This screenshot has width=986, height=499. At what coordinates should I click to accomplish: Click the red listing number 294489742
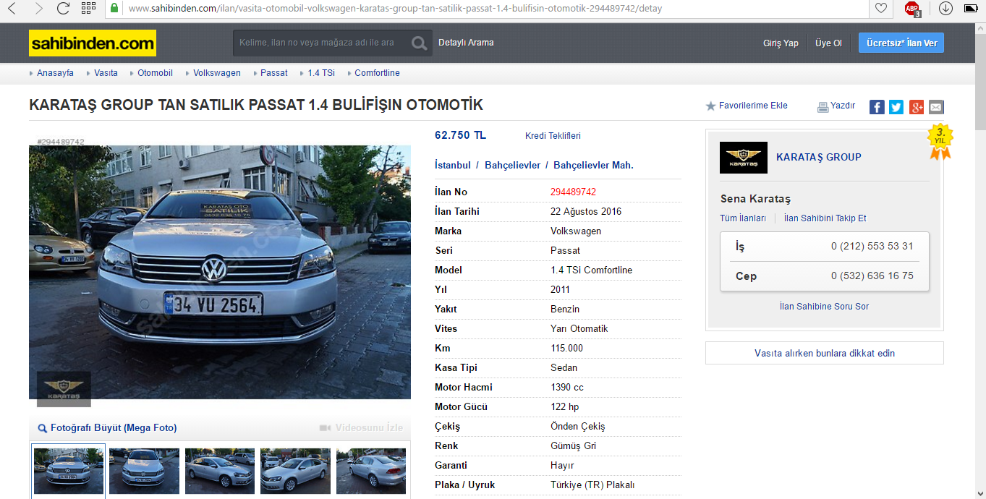(573, 192)
